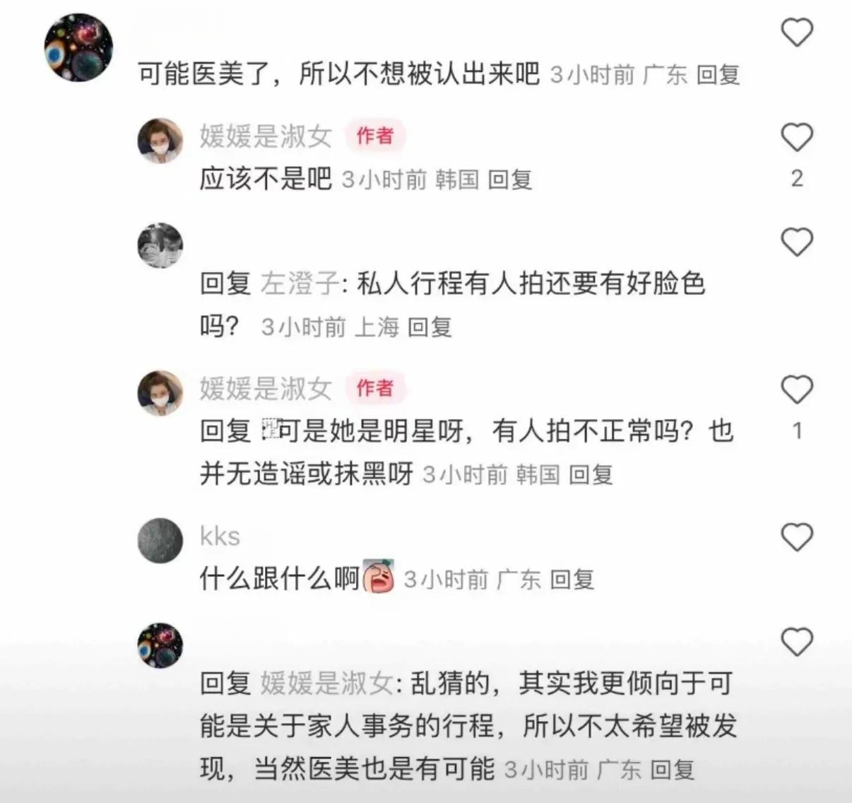Open 左澄子 username mention link
Viewport: 852px width, 803px height.
coord(301,283)
